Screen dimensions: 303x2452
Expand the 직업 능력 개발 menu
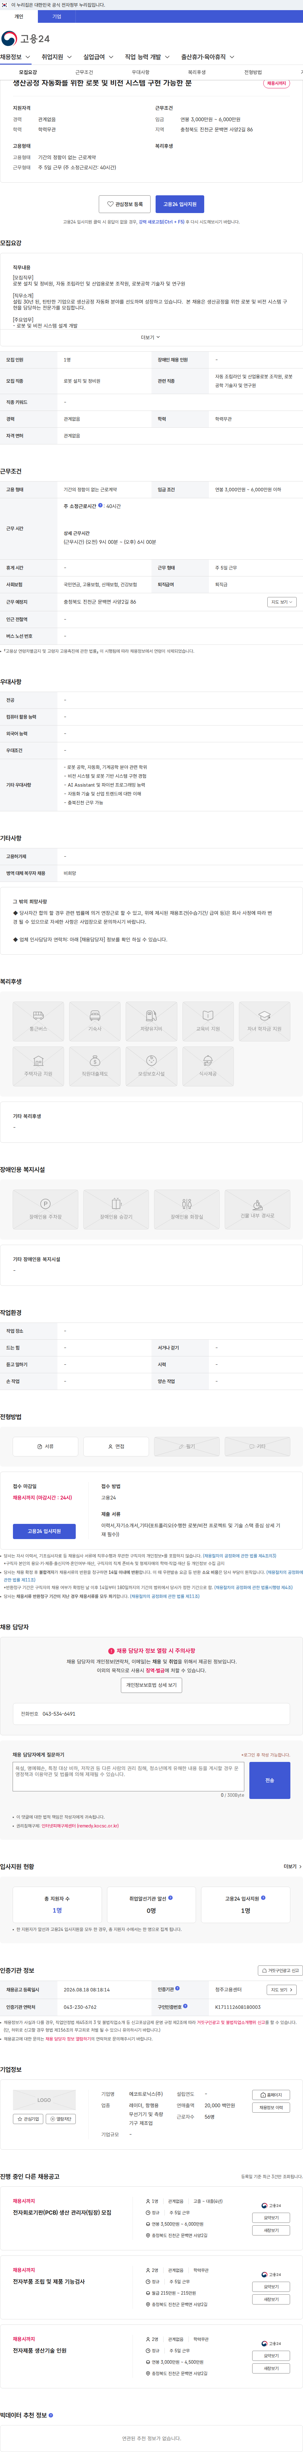point(147,57)
